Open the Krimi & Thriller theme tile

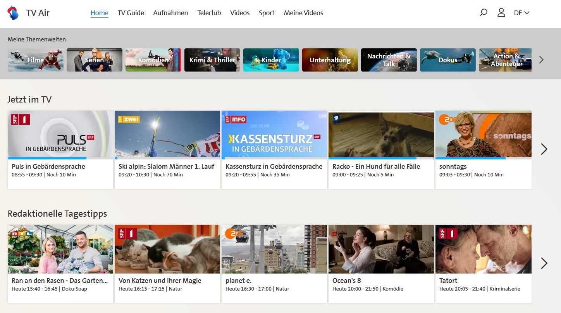212,60
